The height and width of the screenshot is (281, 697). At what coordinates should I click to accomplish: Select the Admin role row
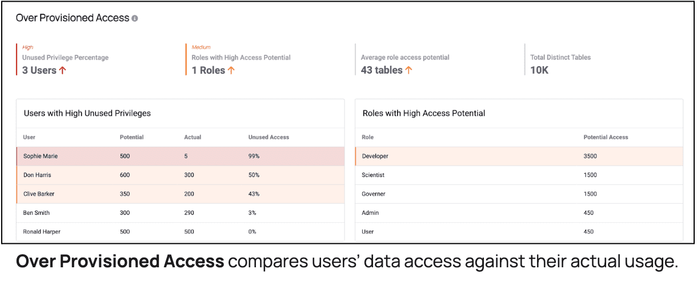click(519, 213)
